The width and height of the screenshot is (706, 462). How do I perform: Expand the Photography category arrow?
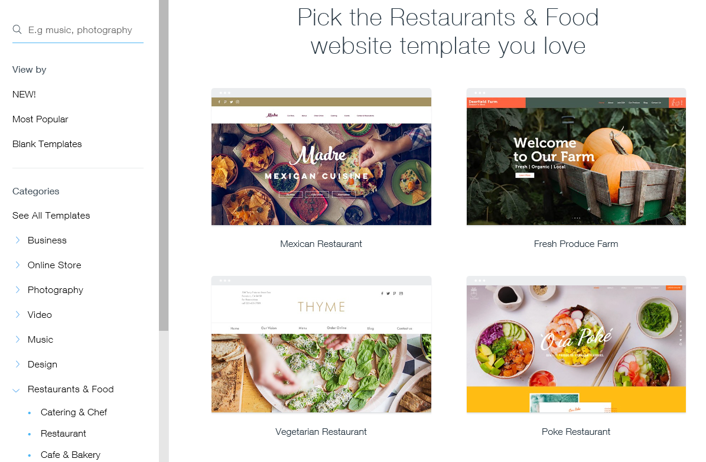(x=17, y=289)
